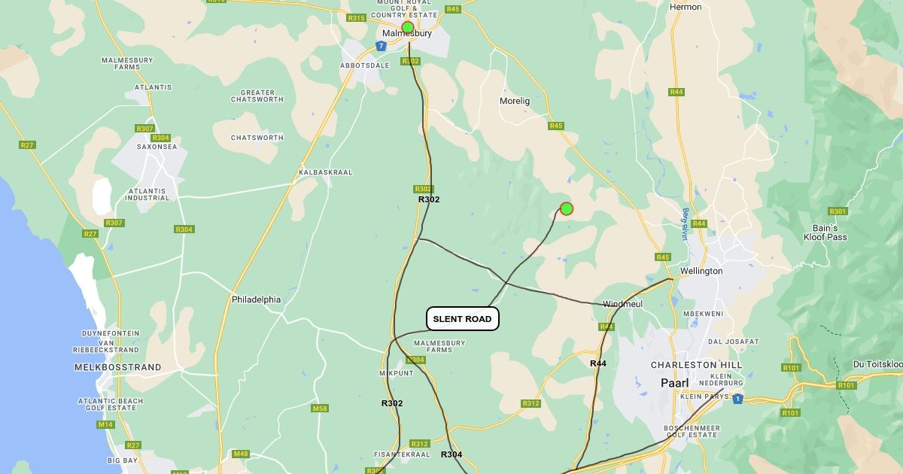Viewport: 903px width, 474px height.
Task: Click the SLENT ROAD label box
Action: [463, 319]
